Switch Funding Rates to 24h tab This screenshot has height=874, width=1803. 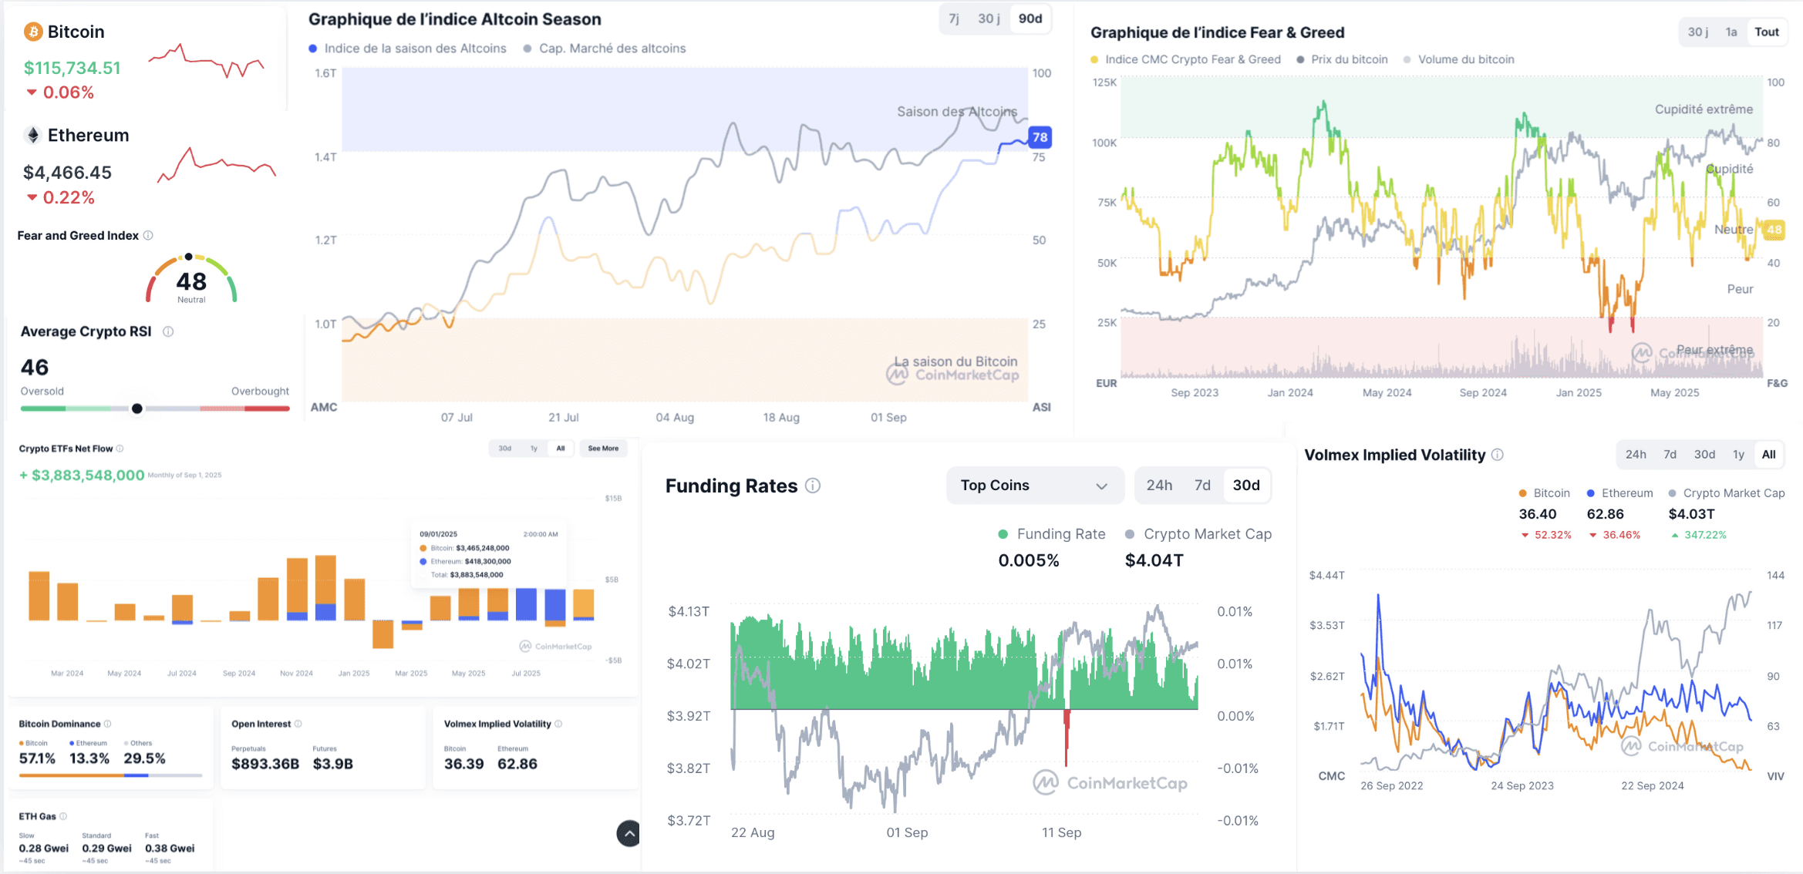click(1158, 486)
